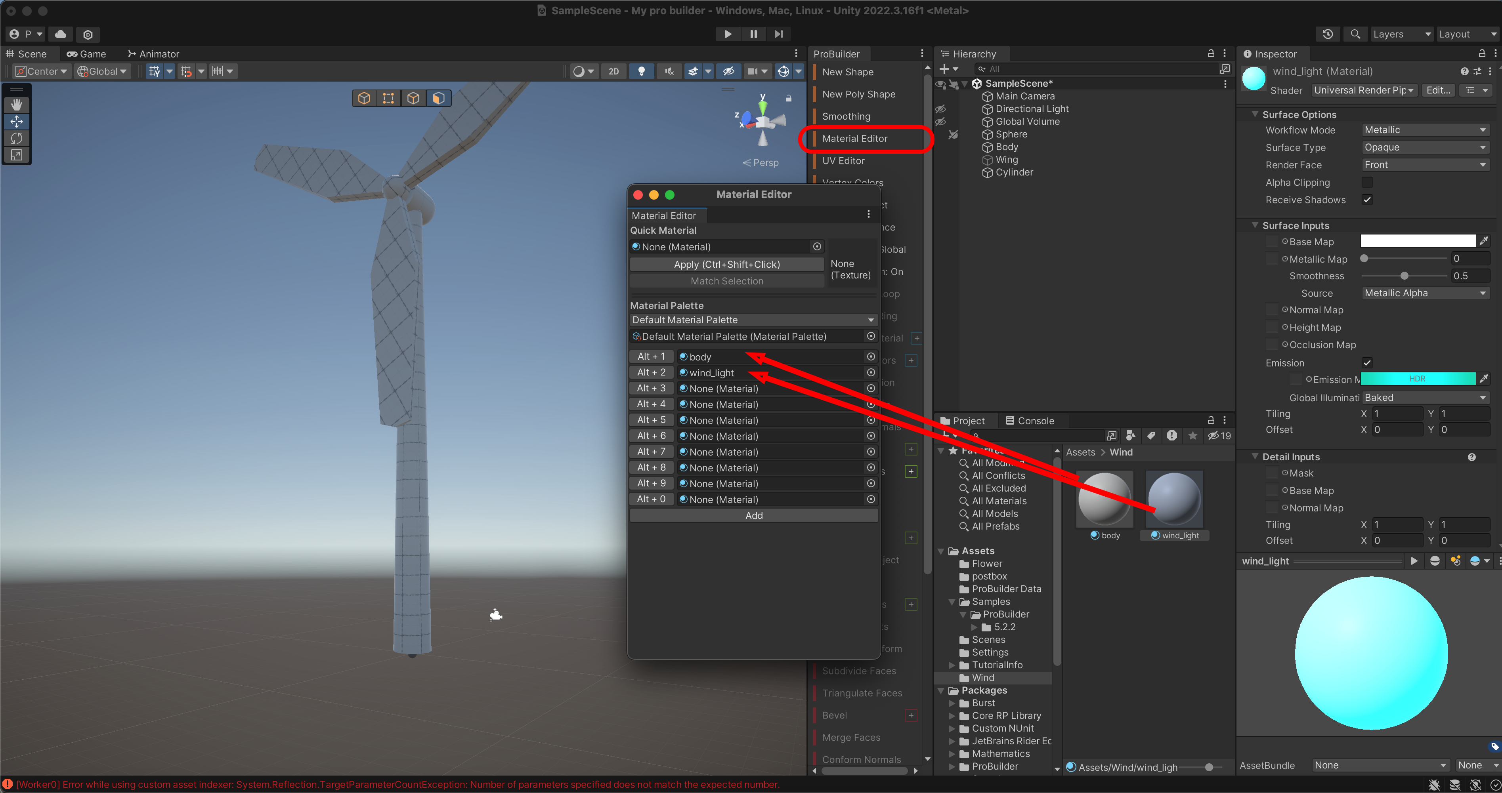Disable the Emission checkbox
The width and height of the screenshot is (1502, 793).
(1367, 362)
